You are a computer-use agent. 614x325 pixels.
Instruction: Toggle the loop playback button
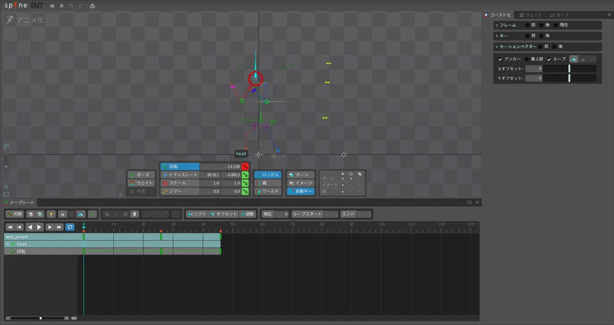70,227
